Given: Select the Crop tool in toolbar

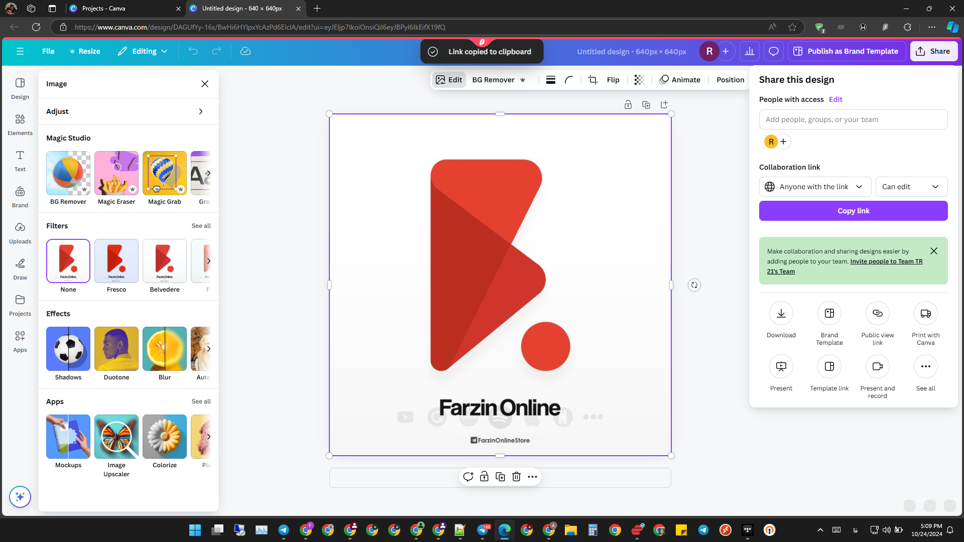Looking at the screenshot, I should [x=593, y=80].
